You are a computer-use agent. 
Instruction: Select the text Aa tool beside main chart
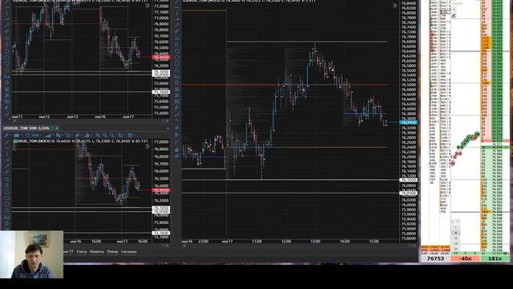[x=176, y=76]
